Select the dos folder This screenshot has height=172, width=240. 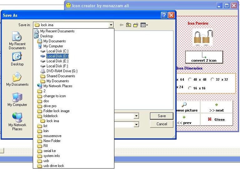pyautogui.click(x=74, y=101)
